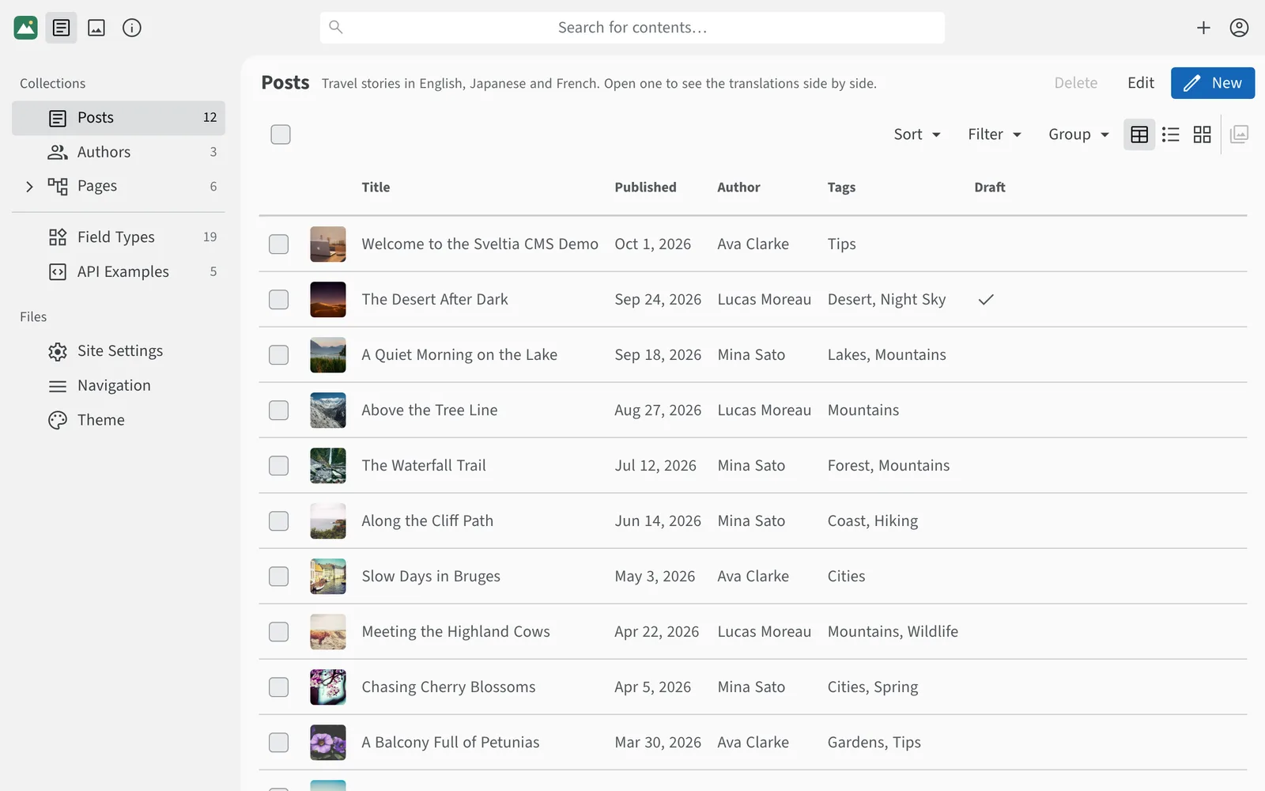This screenshot has width=1265, height=791.
Task: Select checkbox for Above the Tree Line
Action: [x=278, y=411]
